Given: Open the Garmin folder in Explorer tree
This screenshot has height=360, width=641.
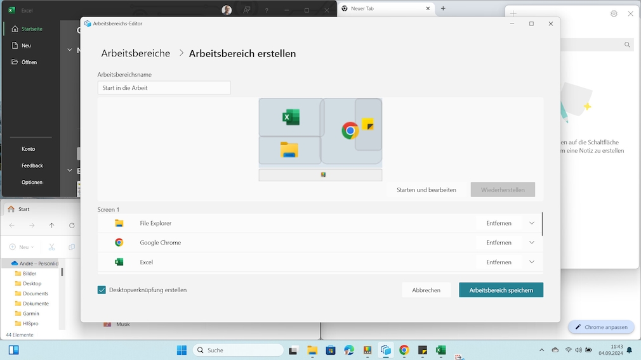Looking at the screenshot, I should coord(27,314).
